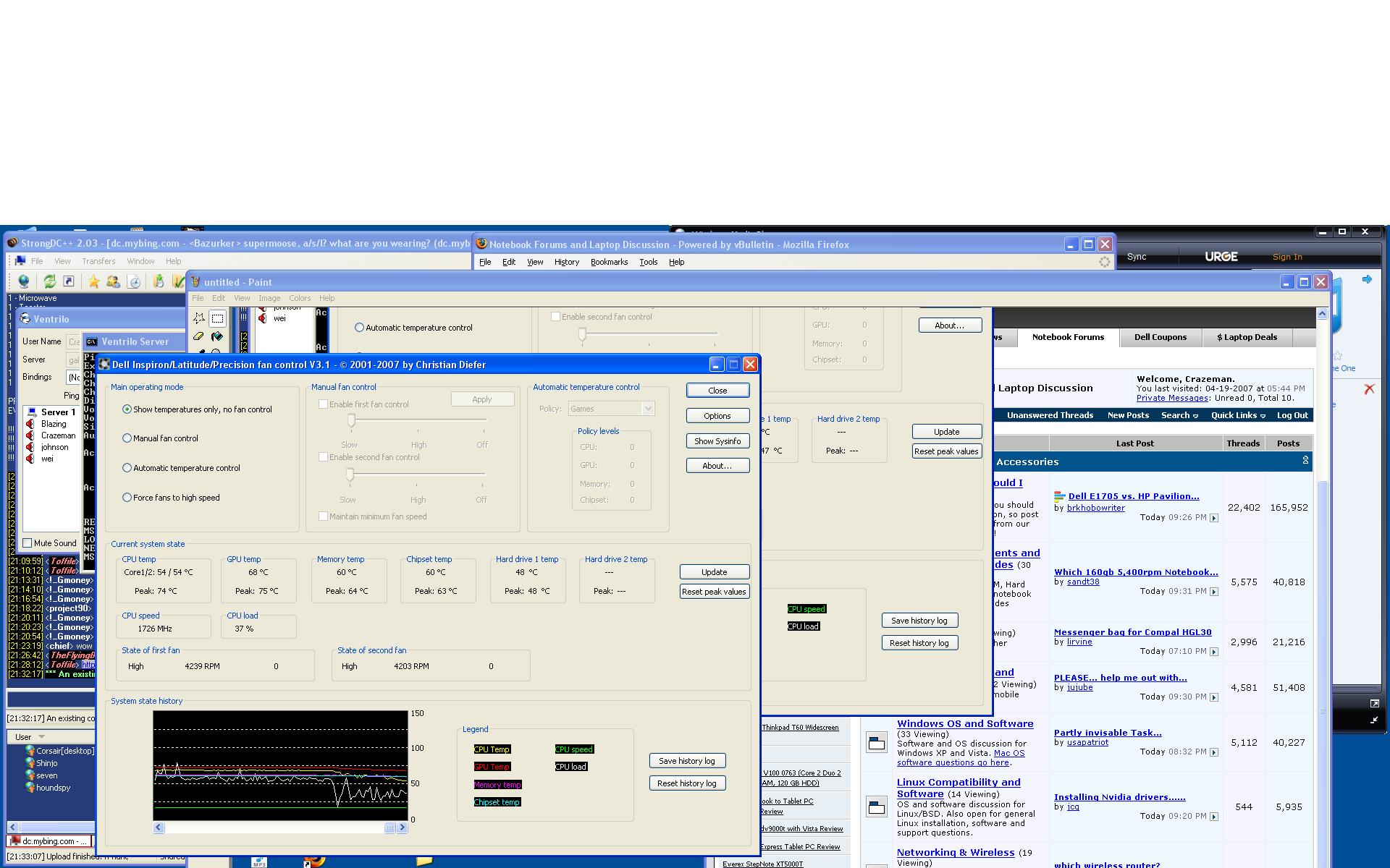The height and width of the screenshot is (868, 1390).
Task: Click Reset peak values in front window
Action: (x=714, y=592)
